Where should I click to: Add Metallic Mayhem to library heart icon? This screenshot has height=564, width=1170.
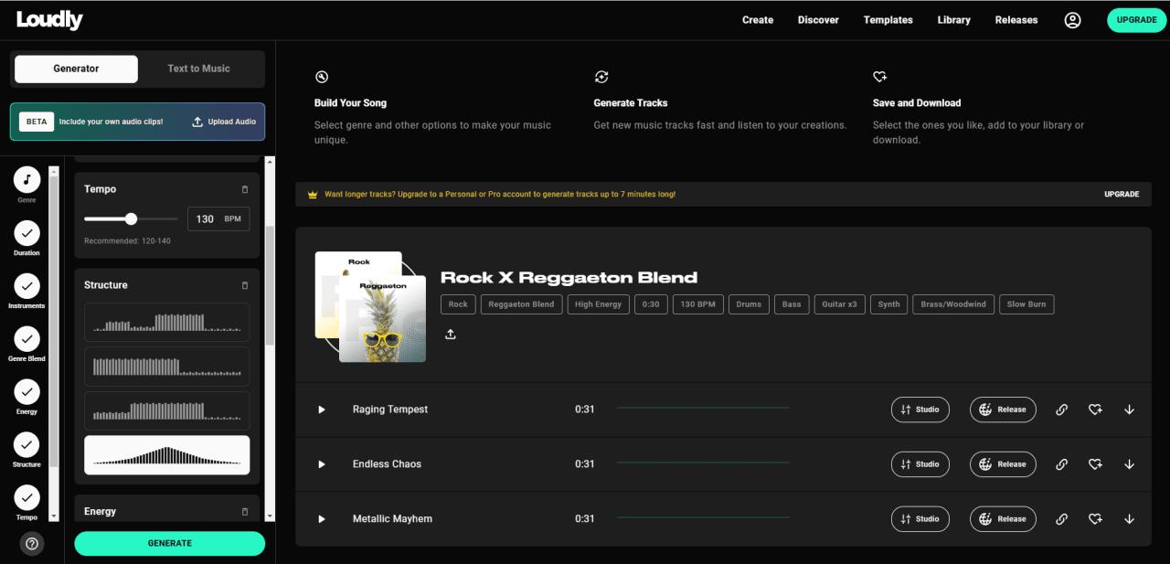[1095, 519]
